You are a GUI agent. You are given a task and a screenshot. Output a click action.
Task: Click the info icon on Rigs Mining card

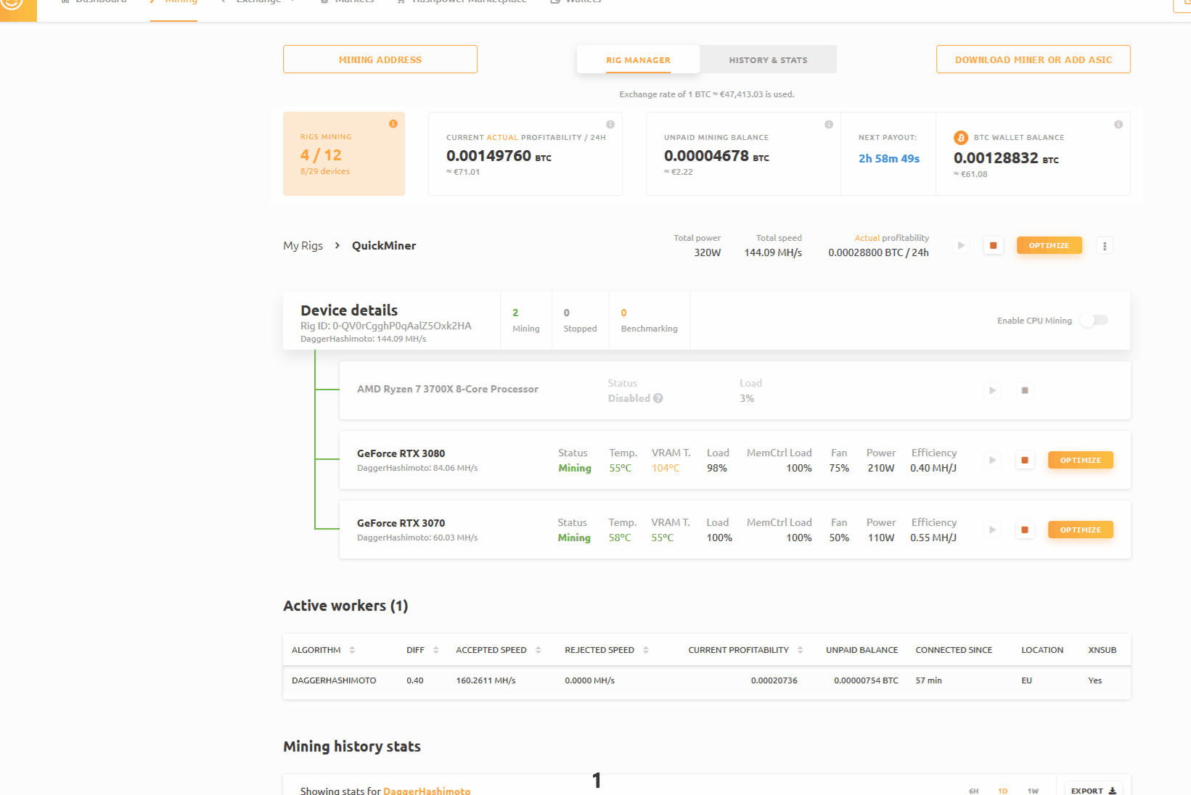[x=393, y=124]
